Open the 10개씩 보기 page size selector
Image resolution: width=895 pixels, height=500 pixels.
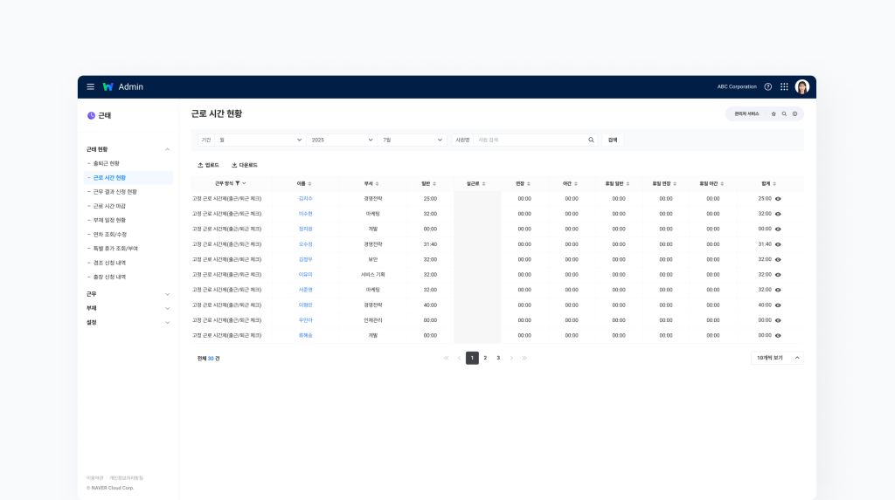click(777, 358)
